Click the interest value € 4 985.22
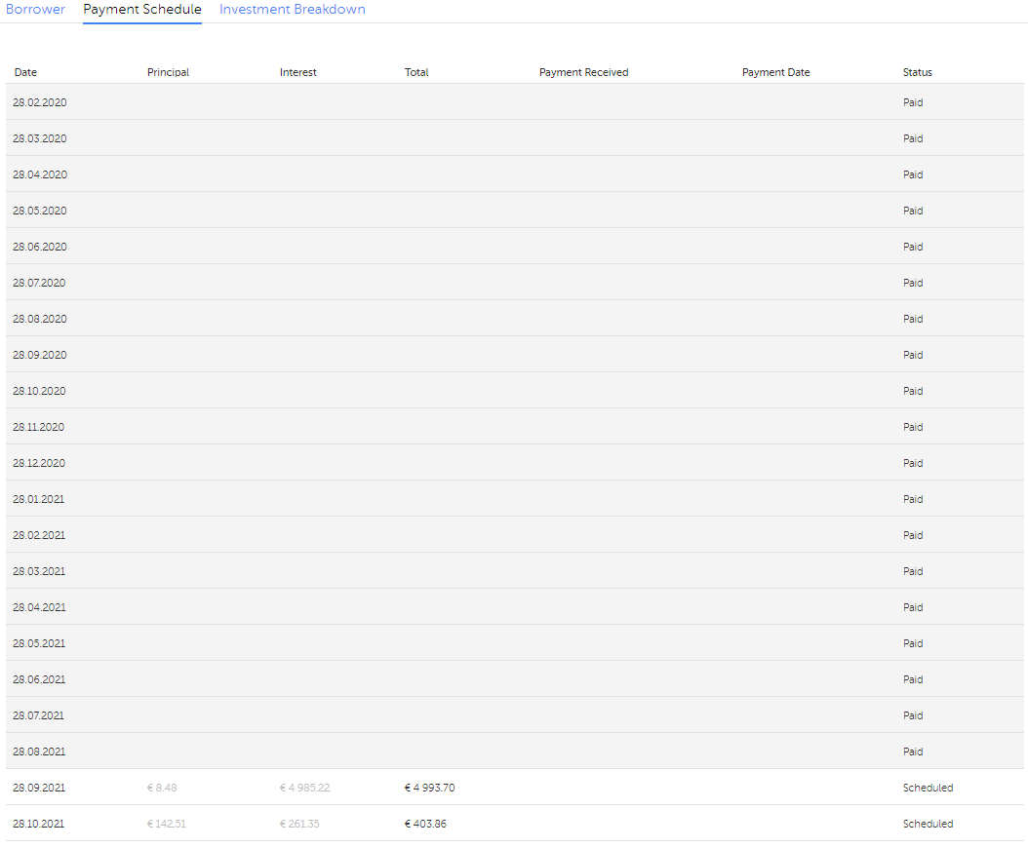Screen dimensions: 1028x848 click(x=304, y=788)
